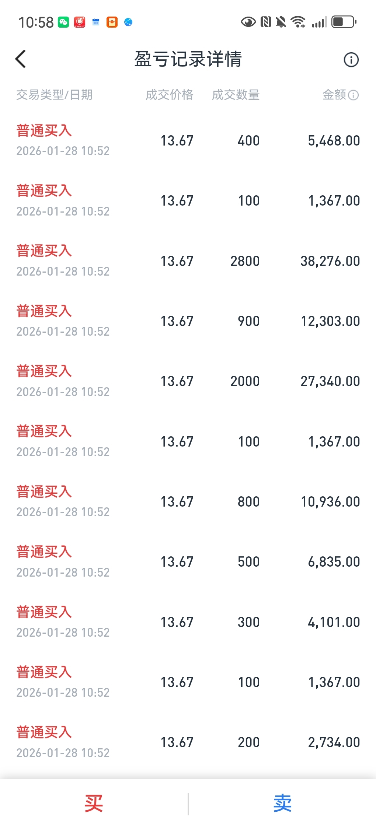Tap the 成交数量 column header
The height and width of the screenshot is (829, 376).
pyautogui.click(x=236, y=95)
